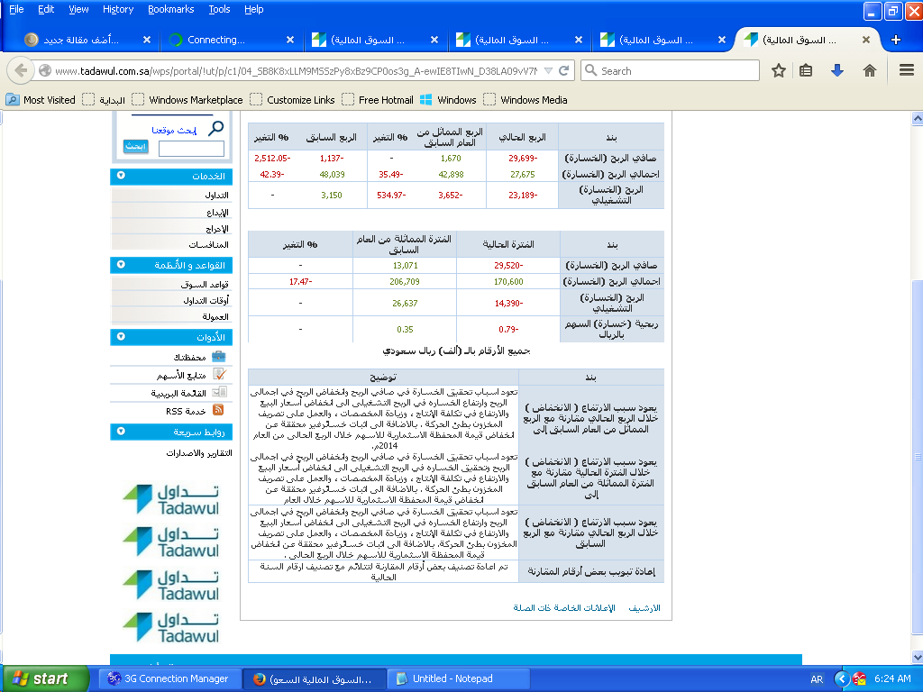The width and height of the screenshot is (923, 692).
Task: Expand hidden tray icons arrow
Action: [x=842, y=678]
